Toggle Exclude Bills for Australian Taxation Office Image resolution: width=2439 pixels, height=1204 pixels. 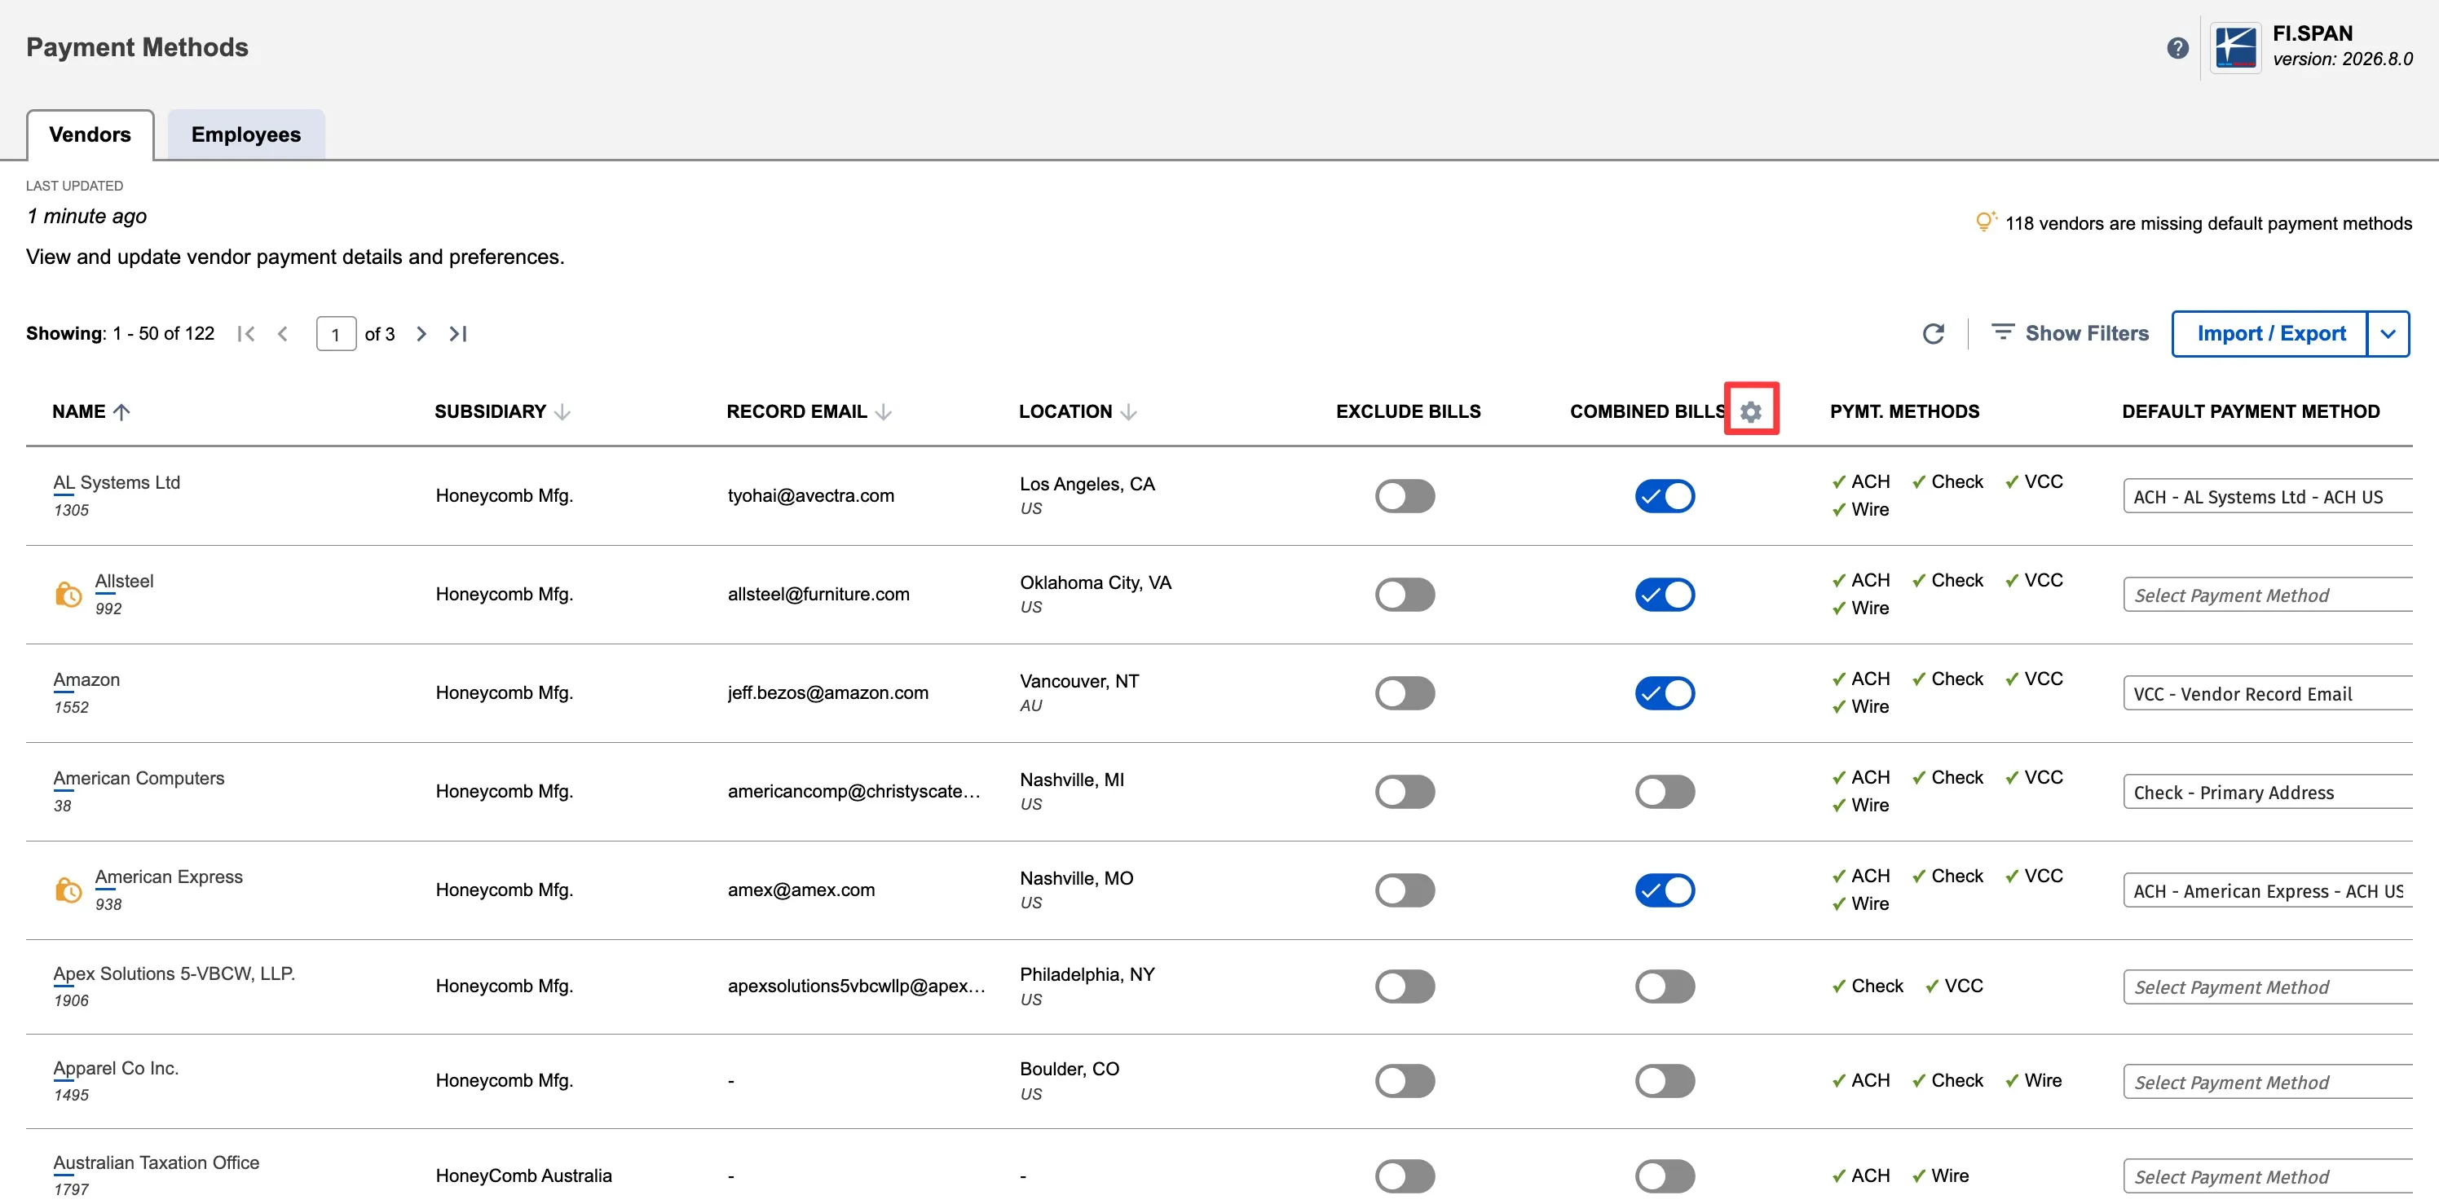pyautogui.click(x=1405, y=1176)
